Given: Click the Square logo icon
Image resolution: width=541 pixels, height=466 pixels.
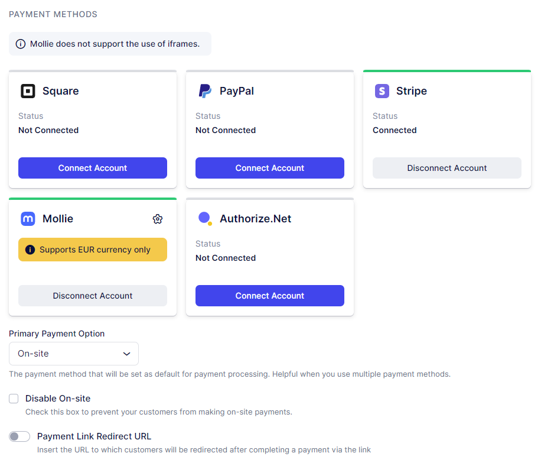Looking at the screenshot, I should pos(28,91).
